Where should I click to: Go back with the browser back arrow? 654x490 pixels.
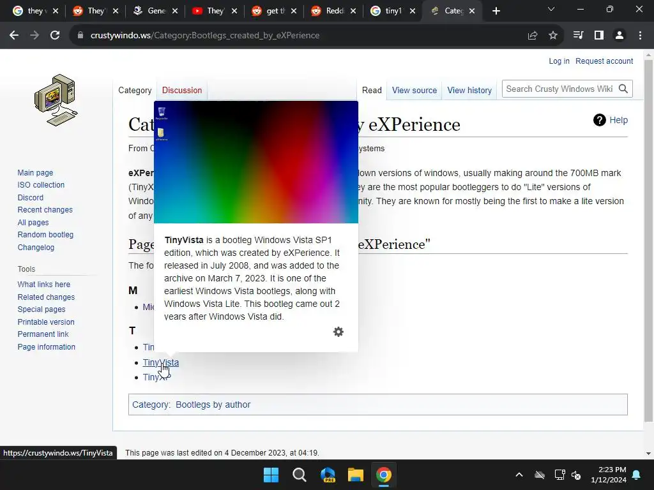click(x=14, y=36)
